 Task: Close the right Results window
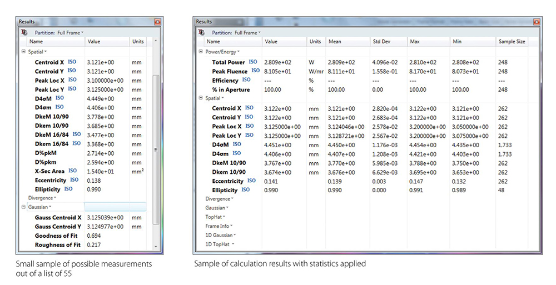click(537, 22)
